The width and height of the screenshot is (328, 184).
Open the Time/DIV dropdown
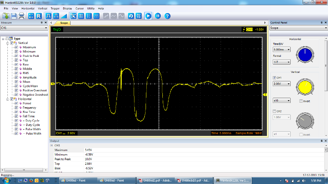[282, 49]
